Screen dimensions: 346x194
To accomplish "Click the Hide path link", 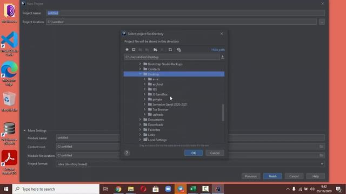I will tap(218, 50).
